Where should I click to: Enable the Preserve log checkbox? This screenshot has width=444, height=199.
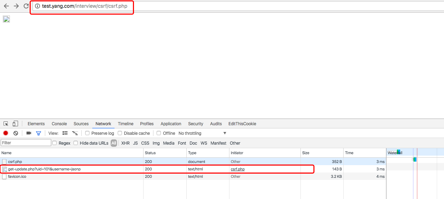pos(87,133)
